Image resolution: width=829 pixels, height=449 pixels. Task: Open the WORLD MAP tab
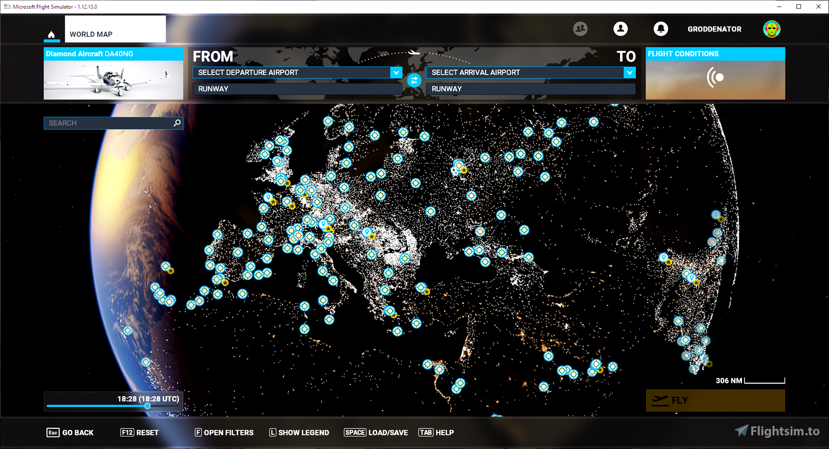tap(115, 29)
